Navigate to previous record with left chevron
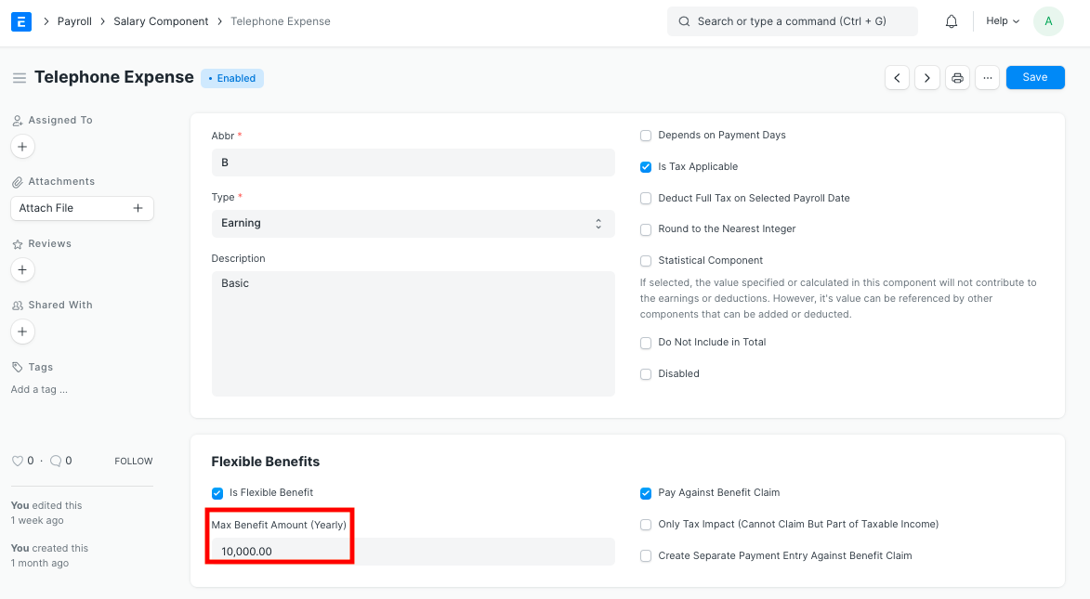The image size is (1090, 599). click(x=897, y=77)
